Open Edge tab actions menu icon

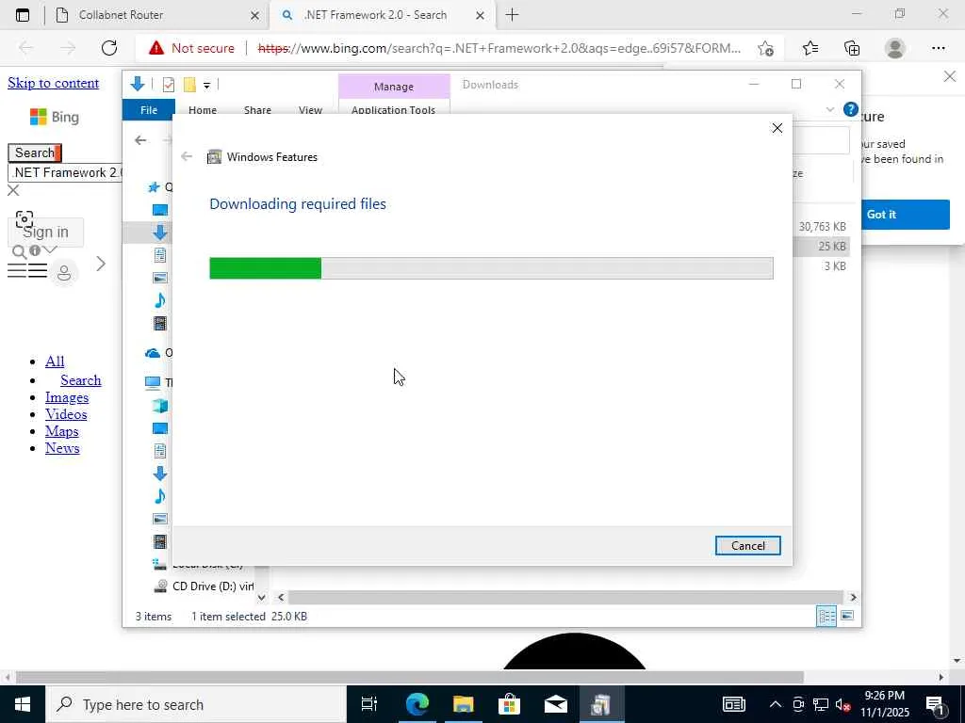[x=23, y=15]
